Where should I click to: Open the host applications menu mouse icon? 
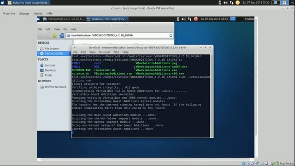(3, 3)
